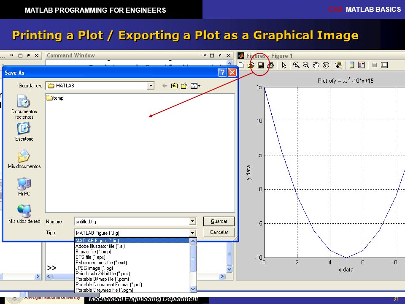Open Mis sitios de red in places bar
The height and width of the screenshot is (304, 405).
coord(24,214)
